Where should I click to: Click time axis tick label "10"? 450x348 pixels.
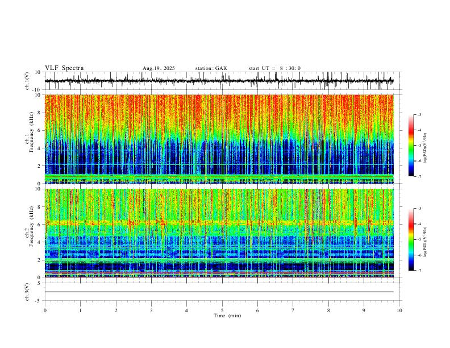coord(399,310)
